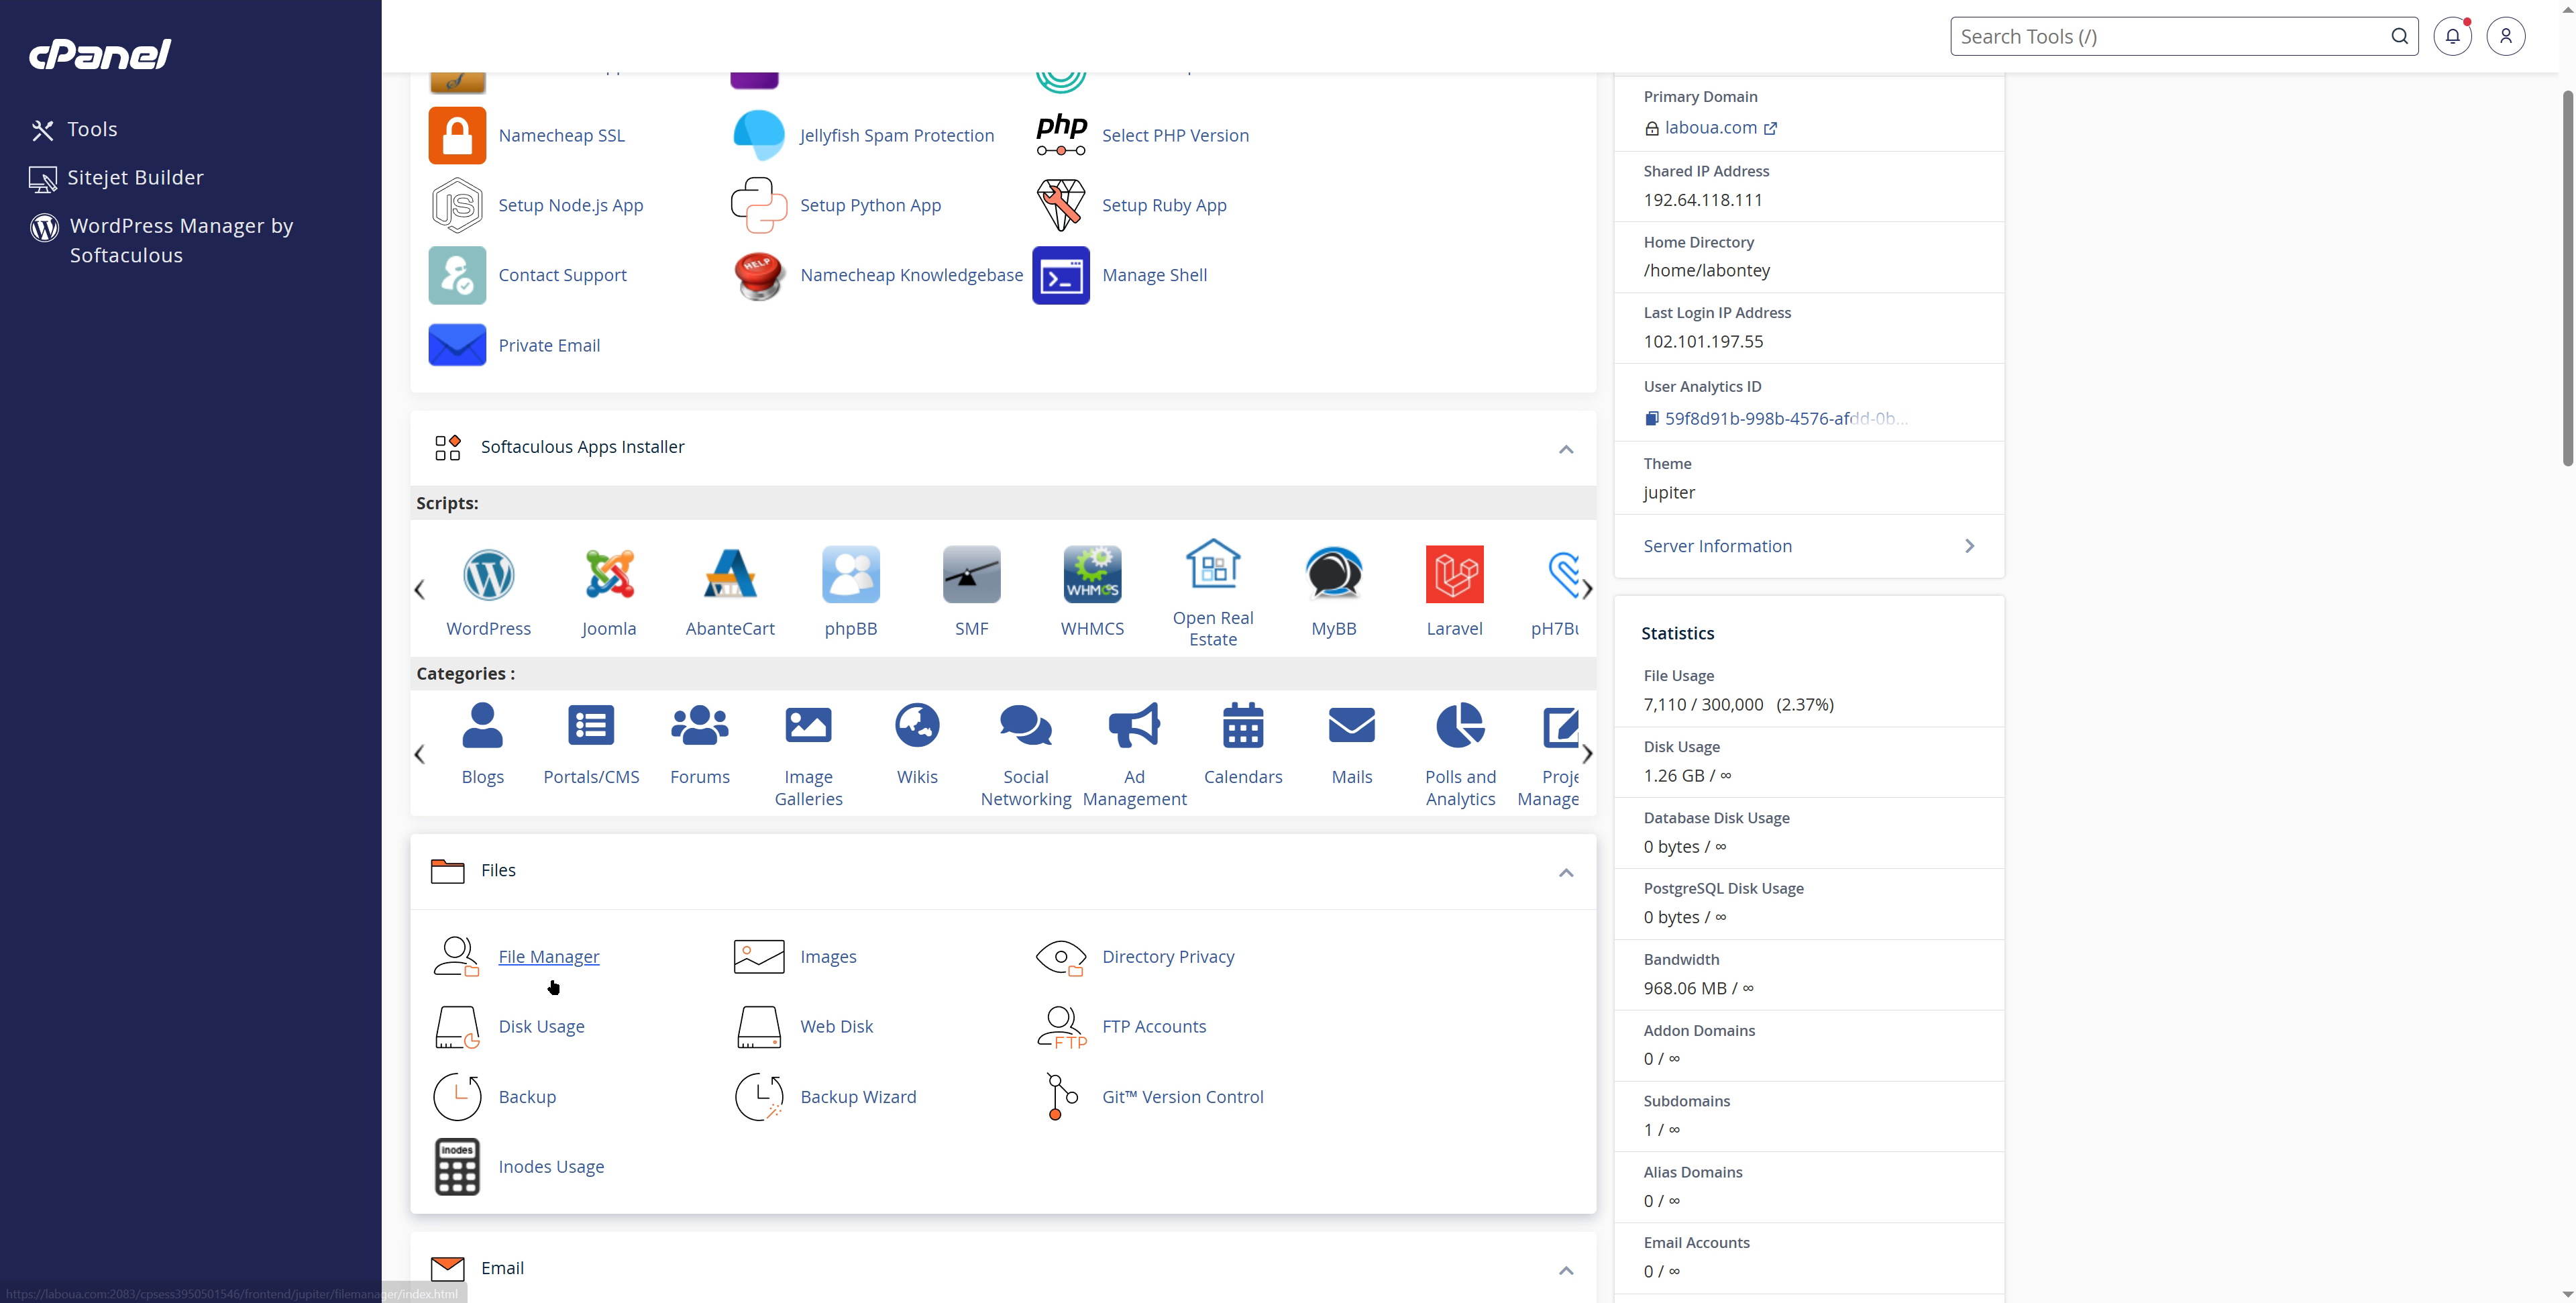Open the Social Networking category icon

[1026, 725]
